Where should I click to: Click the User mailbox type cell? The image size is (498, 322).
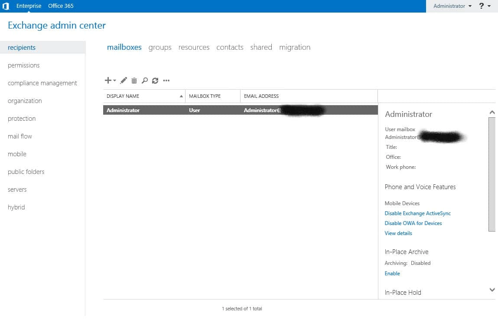point(194,110)
